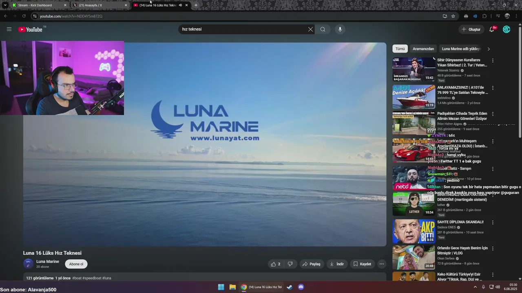
Task: Close the Anasayfa / X tab
Action: tap(126, 5)
